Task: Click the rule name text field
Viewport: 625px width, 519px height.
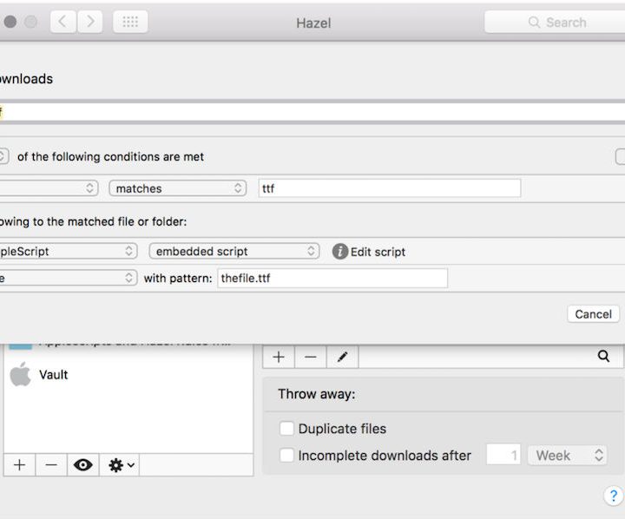Action: pos(312,112)
